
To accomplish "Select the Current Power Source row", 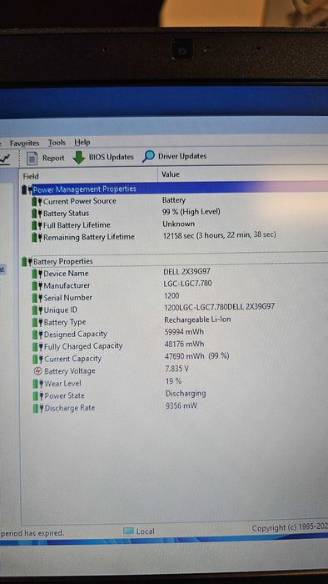I will tap(175, 201).
